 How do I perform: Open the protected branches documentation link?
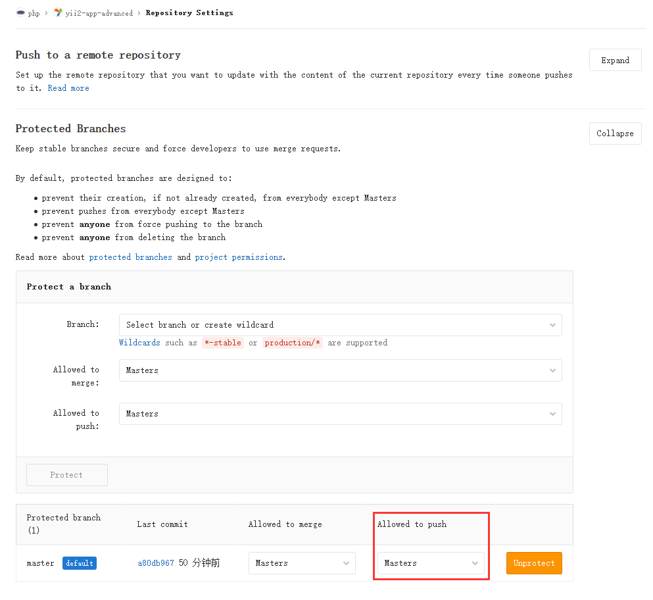[130, 257]
